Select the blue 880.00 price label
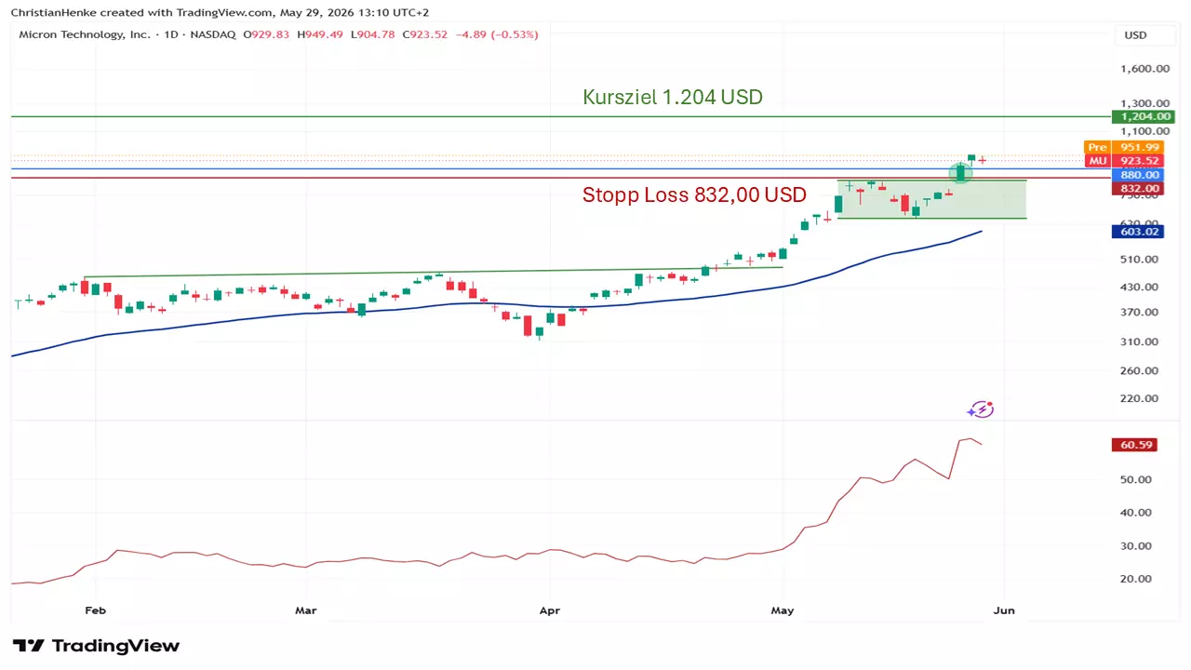This screenshot has width=1191, height=670. (x=1137, y=175)
